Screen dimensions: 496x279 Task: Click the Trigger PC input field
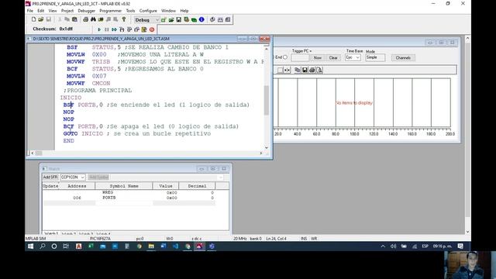coord(300,57)
